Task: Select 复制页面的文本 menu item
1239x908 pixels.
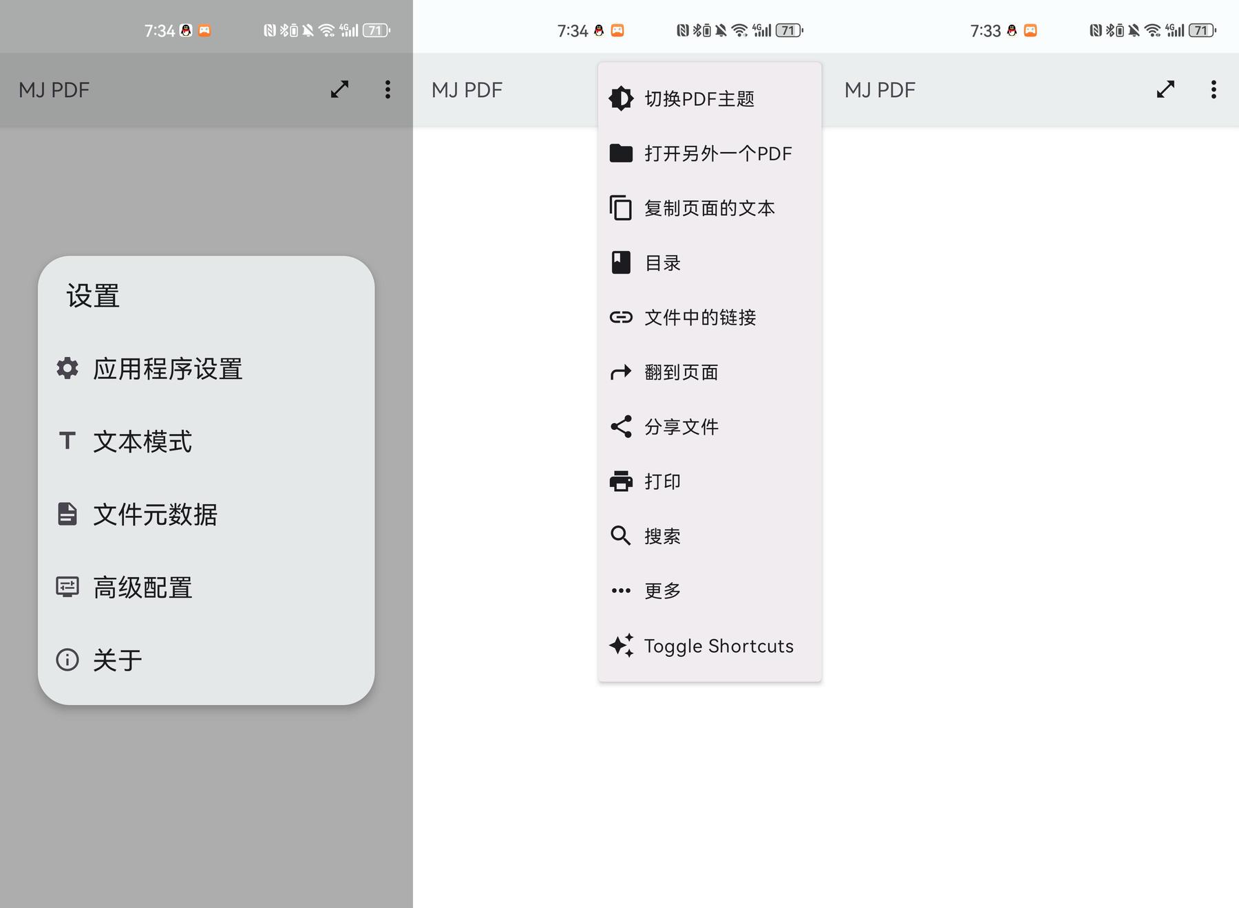Action: click(710, 208)
